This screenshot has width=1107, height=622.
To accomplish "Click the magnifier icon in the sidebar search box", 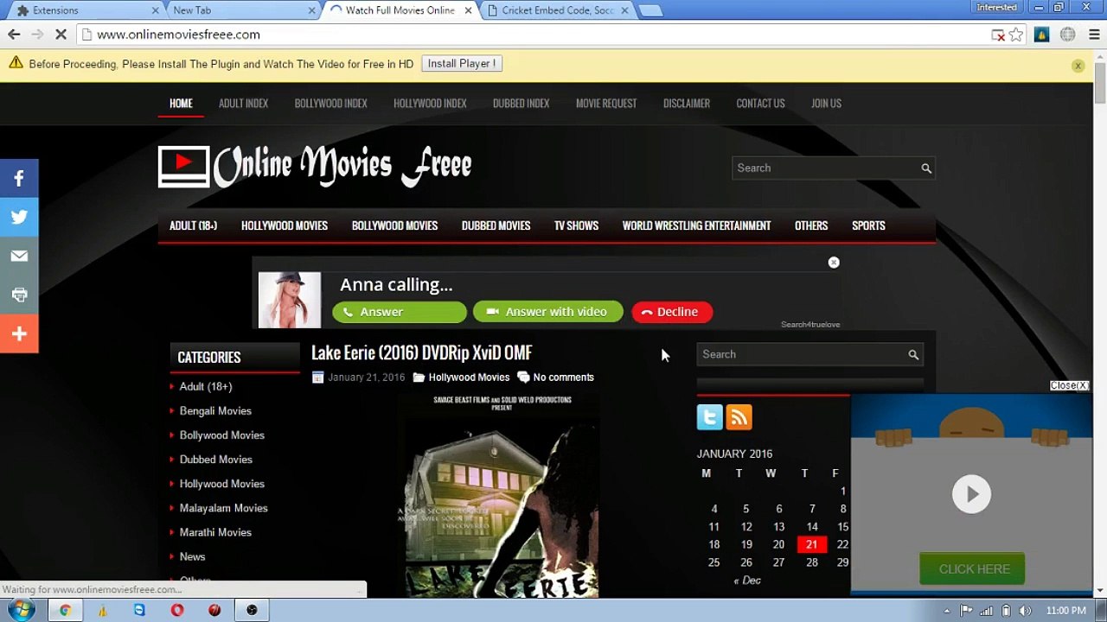I will [x=913, y=354].
